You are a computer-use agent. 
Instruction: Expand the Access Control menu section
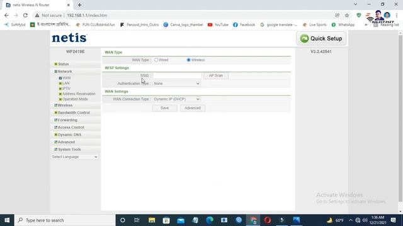click(x=71, y=127)
